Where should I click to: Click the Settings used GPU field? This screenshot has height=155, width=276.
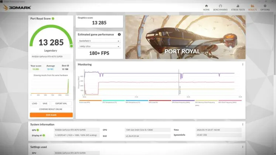point(76,153)
